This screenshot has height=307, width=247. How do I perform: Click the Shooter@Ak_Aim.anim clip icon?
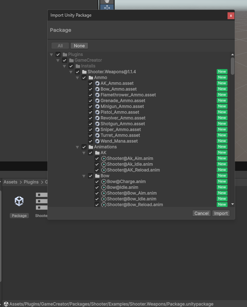click(104, 159)
